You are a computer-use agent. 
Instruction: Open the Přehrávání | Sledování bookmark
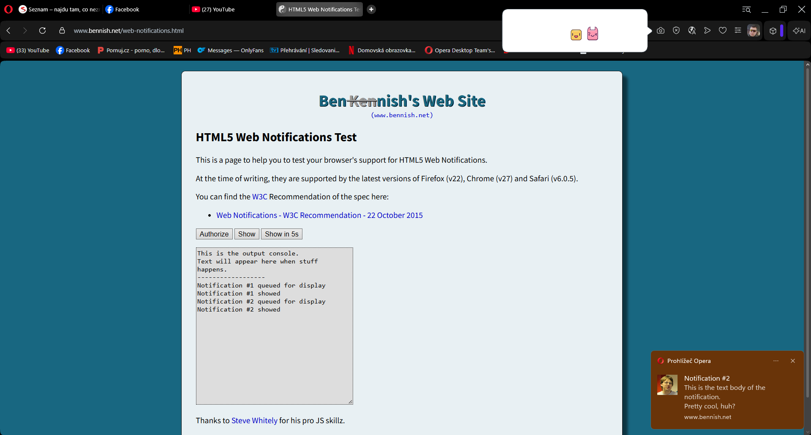[305, 50]
